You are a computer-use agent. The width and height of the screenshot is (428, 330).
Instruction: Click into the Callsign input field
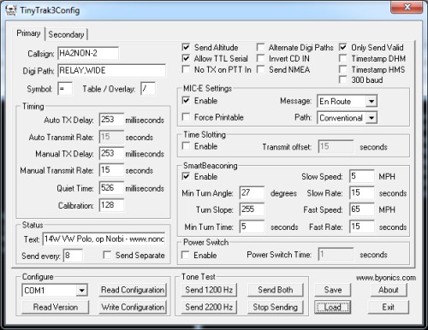click(x=88, y=53)
